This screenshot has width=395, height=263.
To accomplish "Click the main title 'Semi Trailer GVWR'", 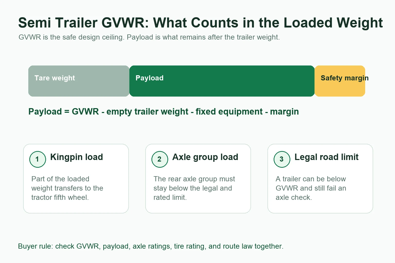I will [x=200, y=23].
